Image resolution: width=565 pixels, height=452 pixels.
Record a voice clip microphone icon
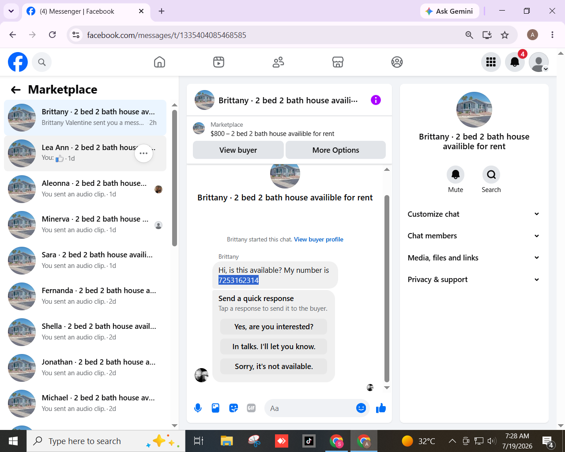click(198, 408)
